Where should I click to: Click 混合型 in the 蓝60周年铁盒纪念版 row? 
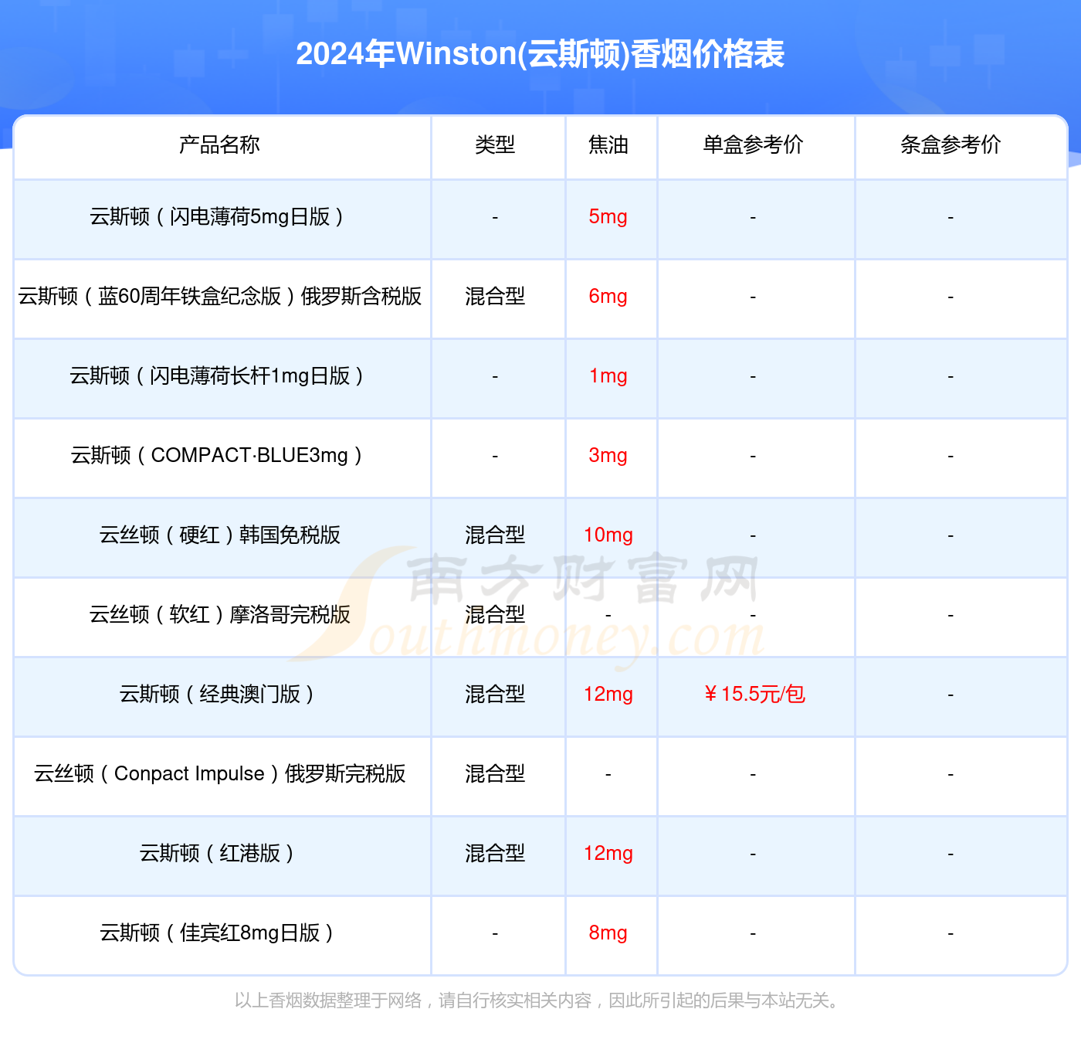click(495, 297)
